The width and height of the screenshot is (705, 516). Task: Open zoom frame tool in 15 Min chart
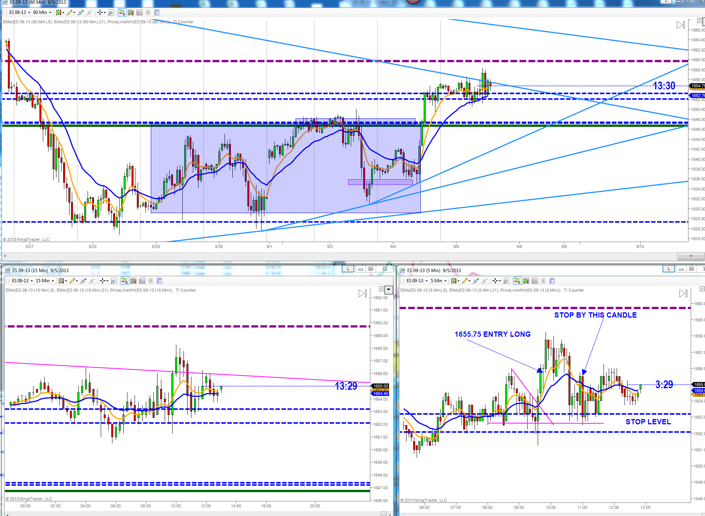point(114,281)
